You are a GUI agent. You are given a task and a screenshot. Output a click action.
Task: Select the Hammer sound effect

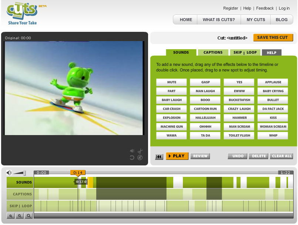tap(239, 118)
